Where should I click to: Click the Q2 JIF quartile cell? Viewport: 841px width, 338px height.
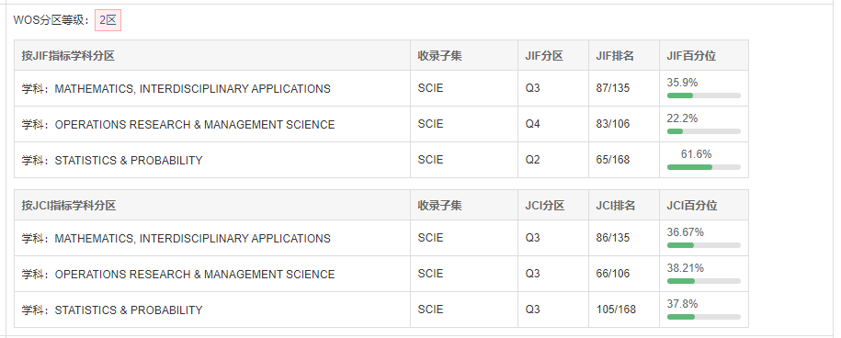553,160
